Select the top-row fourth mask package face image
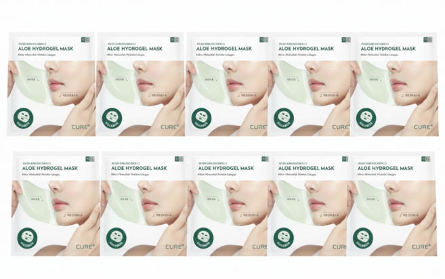This screenshot has height=279, width=445. pos(309,98)
